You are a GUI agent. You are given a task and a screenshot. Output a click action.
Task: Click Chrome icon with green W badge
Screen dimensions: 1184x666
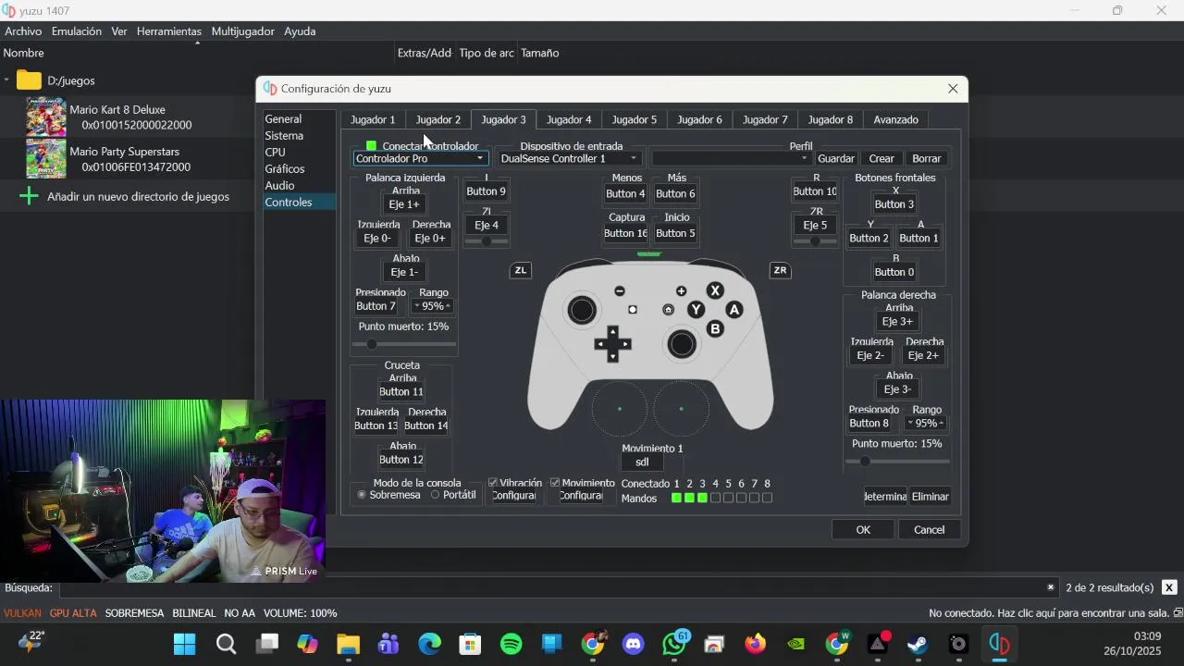click(838, 643)
